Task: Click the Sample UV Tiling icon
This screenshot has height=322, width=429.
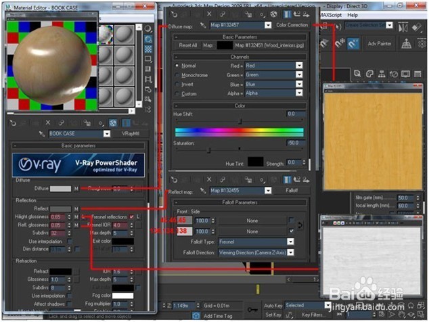Action: [148, 59]
